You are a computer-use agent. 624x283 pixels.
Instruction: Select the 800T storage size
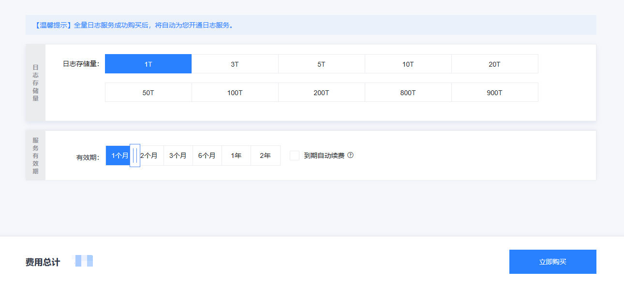[x=408, y=92]
